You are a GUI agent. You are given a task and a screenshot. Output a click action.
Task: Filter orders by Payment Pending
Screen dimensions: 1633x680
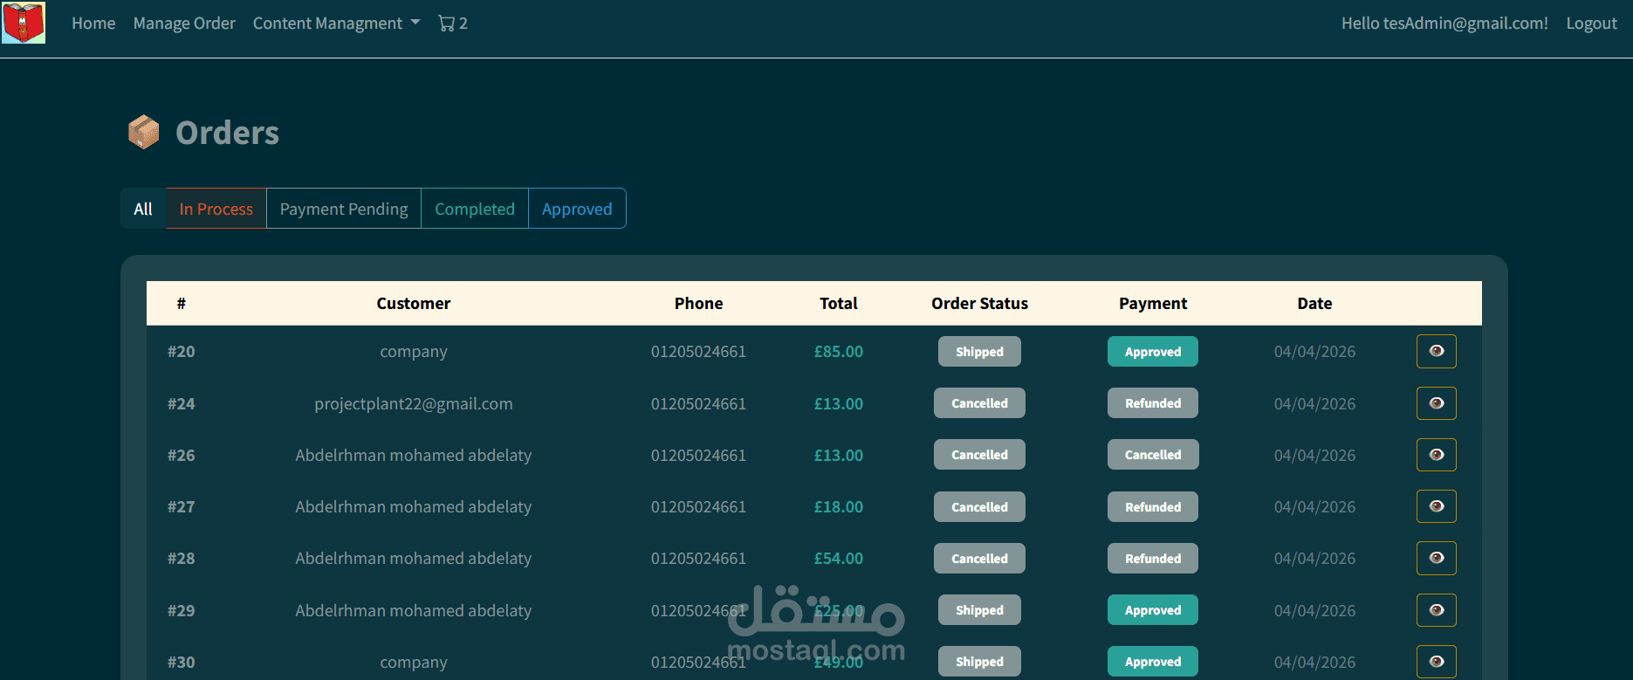click(x=344, y=209)
